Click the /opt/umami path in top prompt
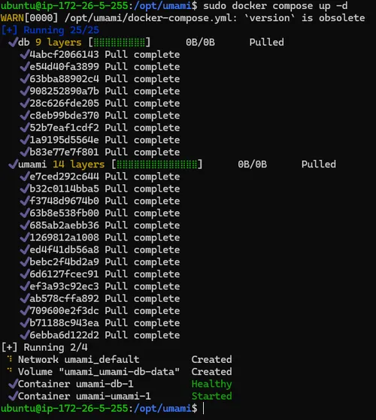This screenshot has height=420, width=376. click(162, 5)
